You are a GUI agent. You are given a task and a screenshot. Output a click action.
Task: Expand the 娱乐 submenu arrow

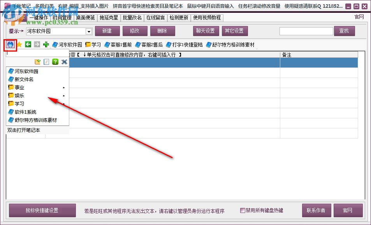(x=65, y=95)
